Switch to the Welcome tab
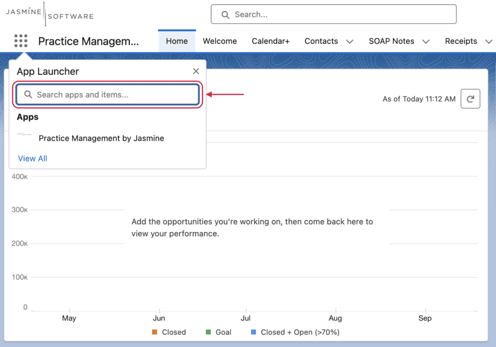The width and height of the screenshot is (496, 347). coord(220,41)
